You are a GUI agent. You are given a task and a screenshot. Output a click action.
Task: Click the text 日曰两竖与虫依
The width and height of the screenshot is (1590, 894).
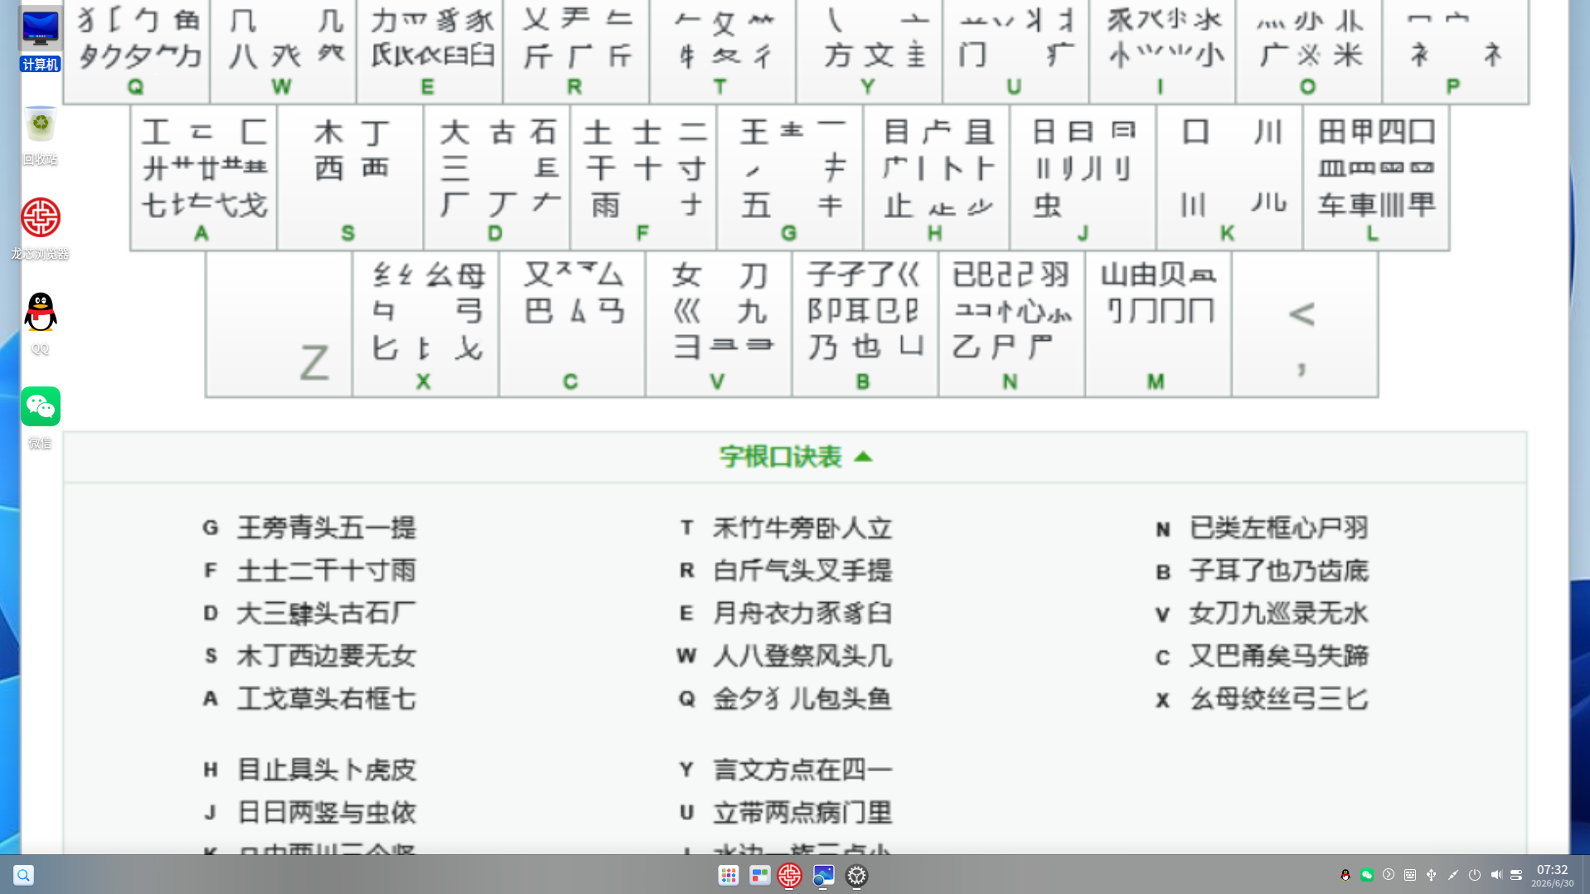[x=327, y=813]
